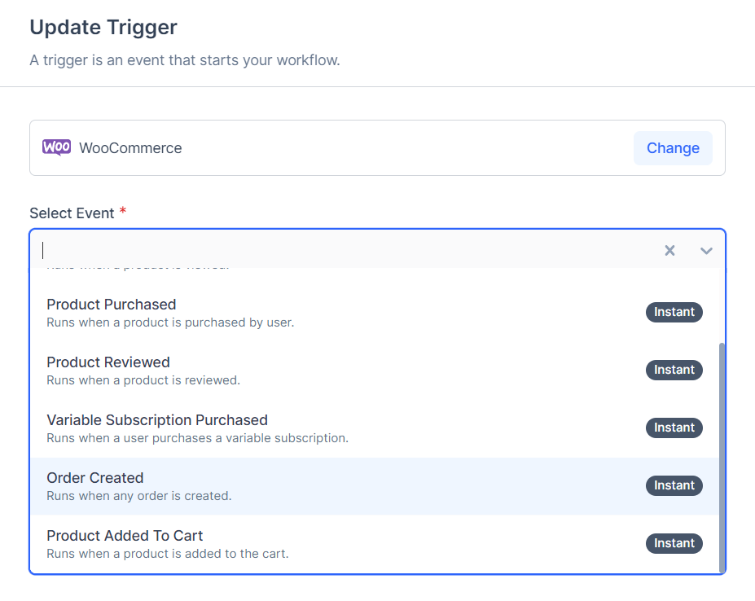
Task: Click the Select Event field label
Action: pyautogui.click(x=72, y=213)
